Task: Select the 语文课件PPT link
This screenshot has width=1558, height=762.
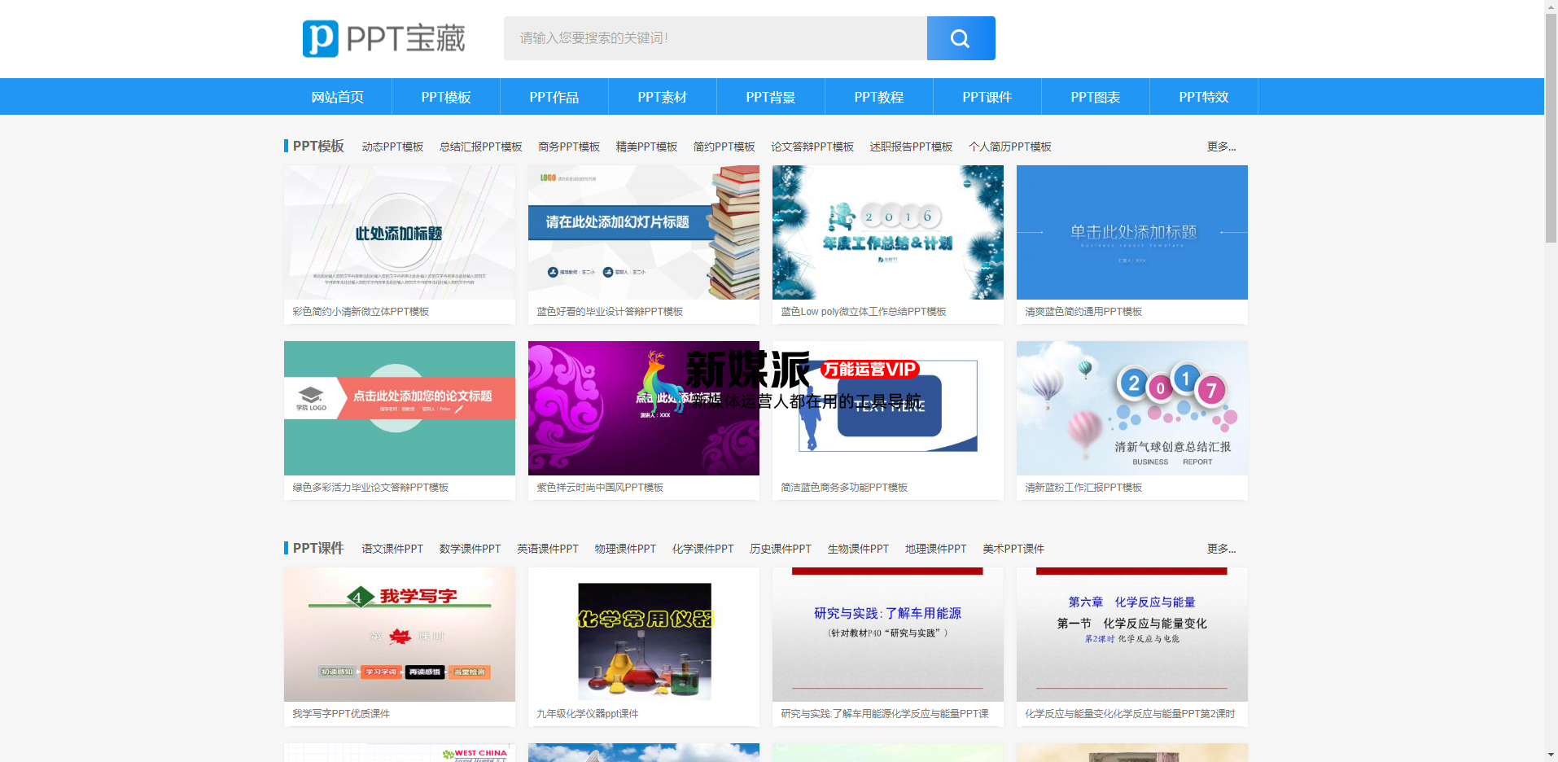Action: coord(392,549)
